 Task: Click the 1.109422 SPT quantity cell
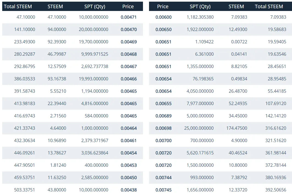204,42
